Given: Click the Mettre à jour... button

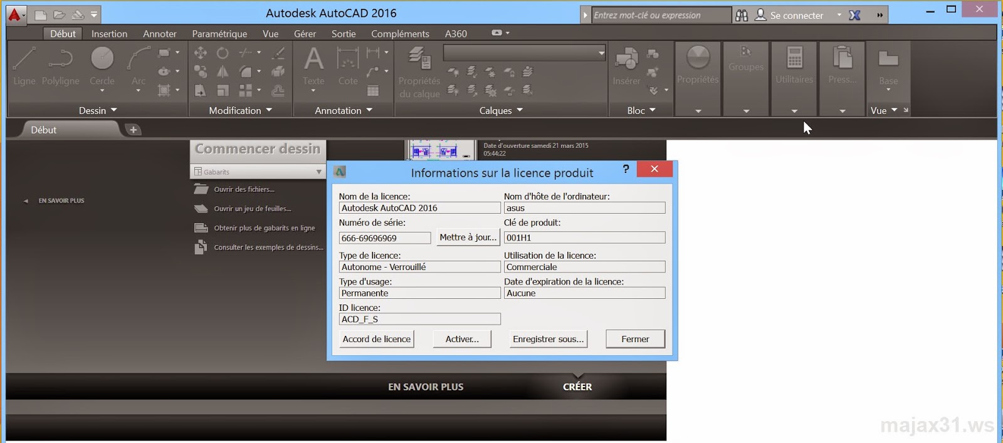Looking at the screenshot, I should 468,237.
